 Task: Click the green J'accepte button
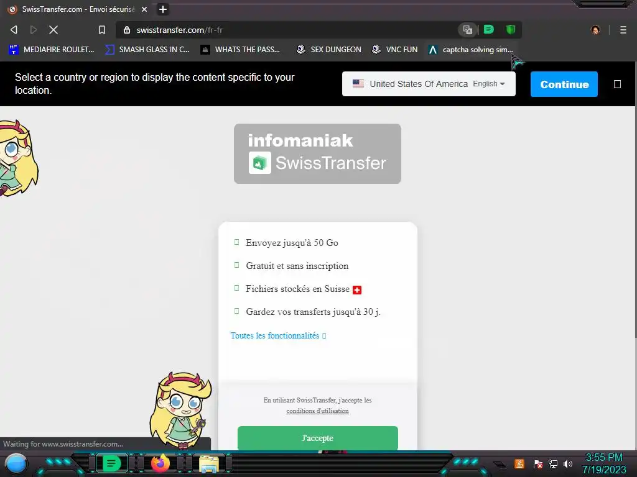(318, 438)
